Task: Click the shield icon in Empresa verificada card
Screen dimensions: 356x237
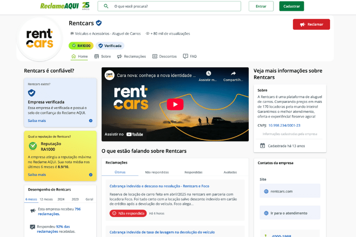Action: click(31, 93)
